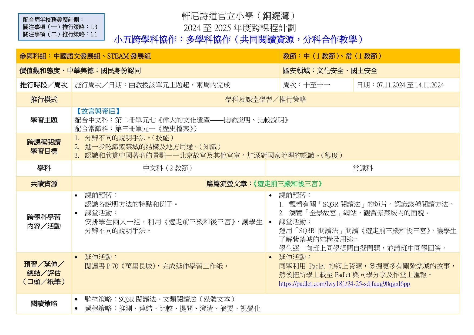The image size is (474, 335).
Task: Click the 閱讀策略 row label
Action: coord(44,304)
